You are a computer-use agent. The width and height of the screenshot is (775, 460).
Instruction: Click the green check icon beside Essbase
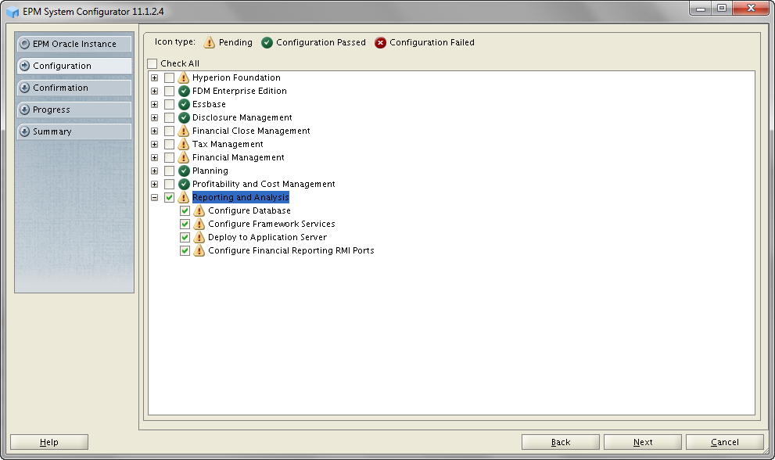click(184, 104)
